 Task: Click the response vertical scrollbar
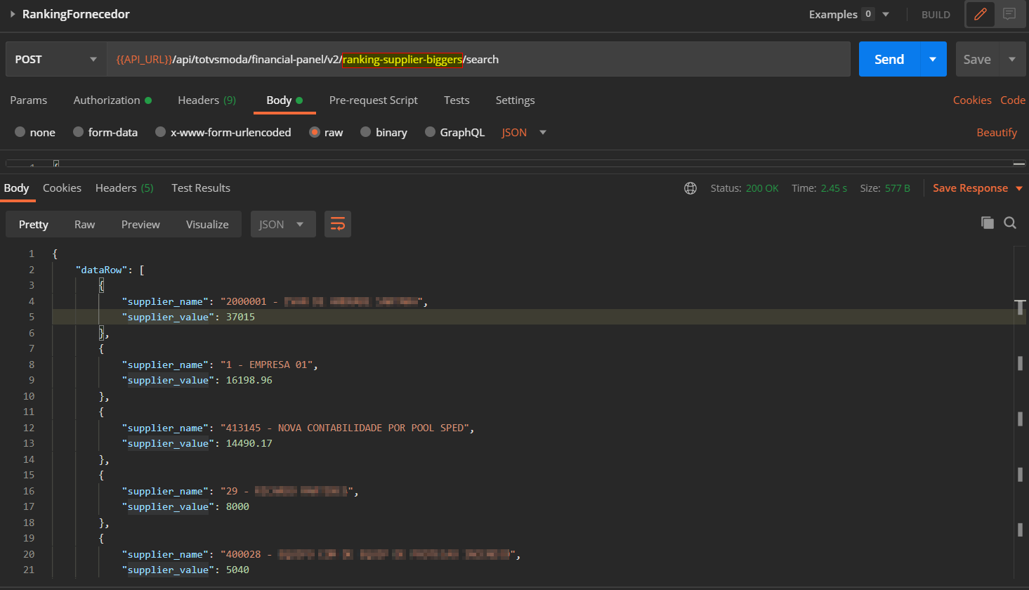click(1021, 412)
